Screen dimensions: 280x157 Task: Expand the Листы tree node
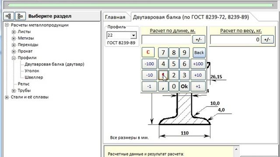click(14, 32)
